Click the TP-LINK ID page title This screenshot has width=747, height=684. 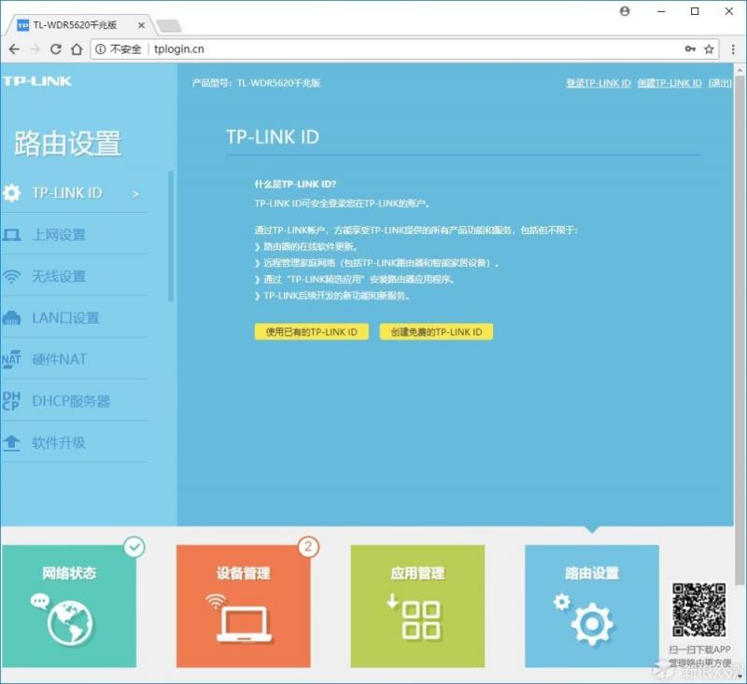click(273, 137)
